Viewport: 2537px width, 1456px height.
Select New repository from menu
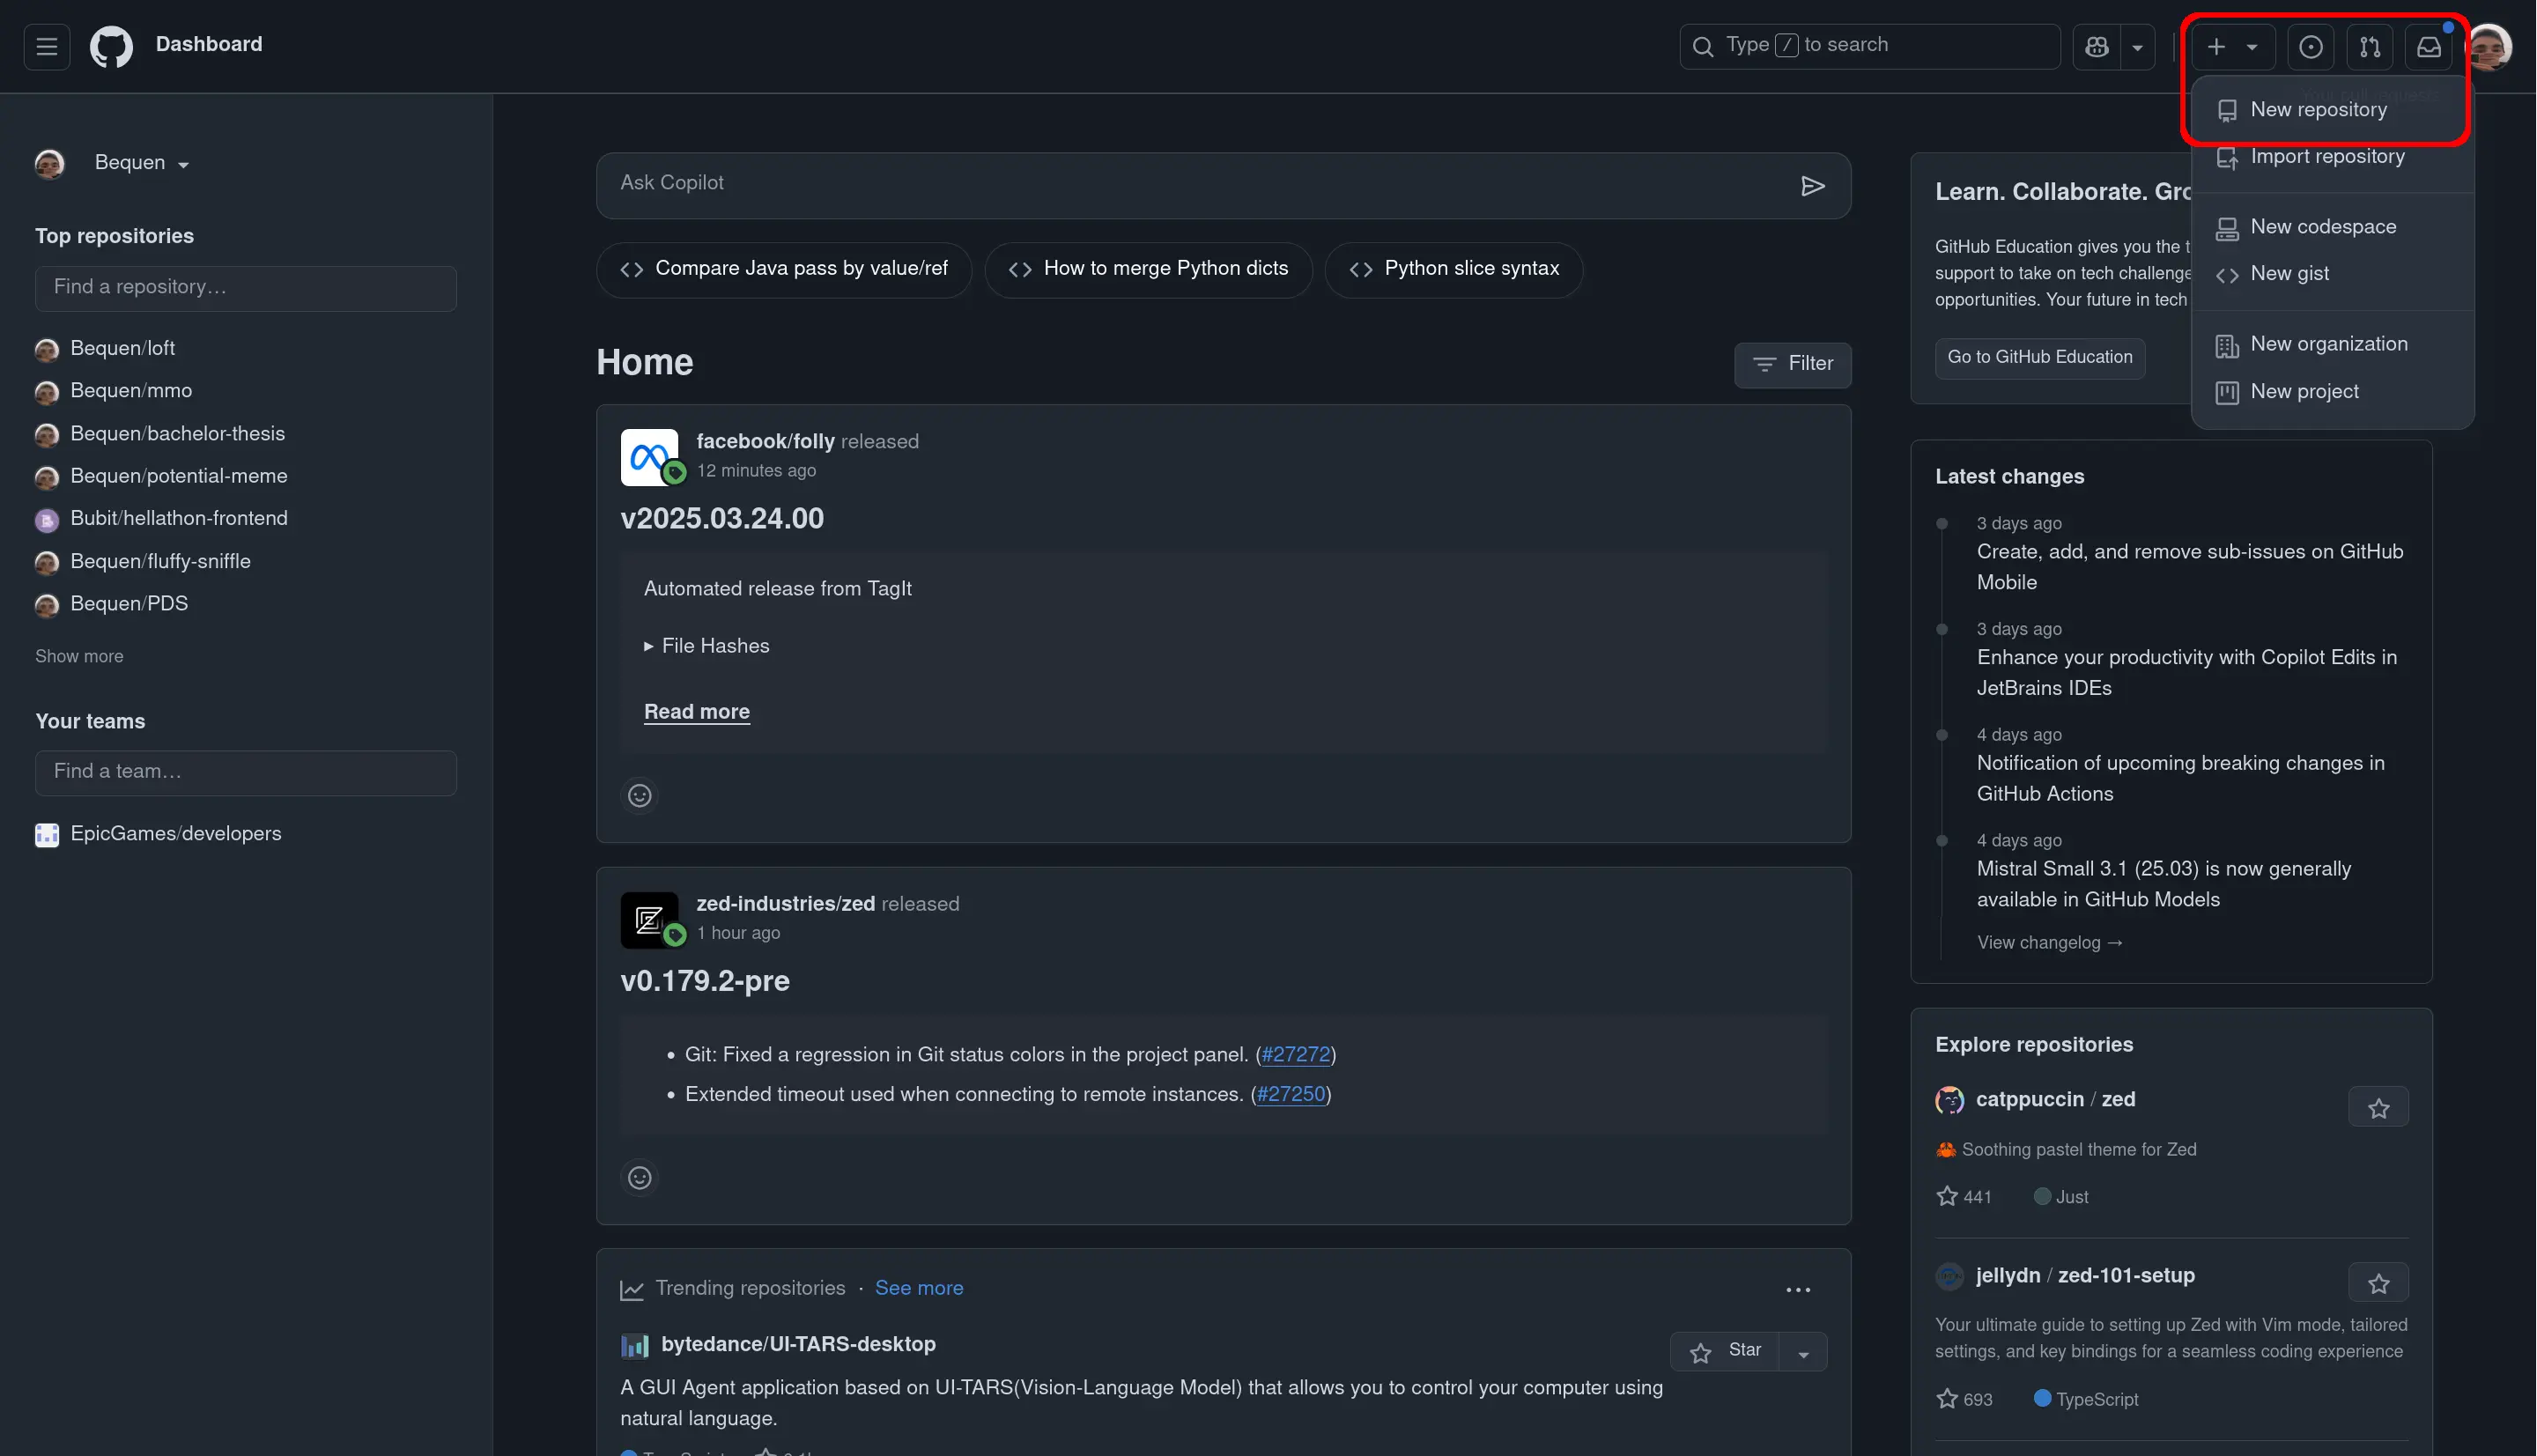point(2317,110)
